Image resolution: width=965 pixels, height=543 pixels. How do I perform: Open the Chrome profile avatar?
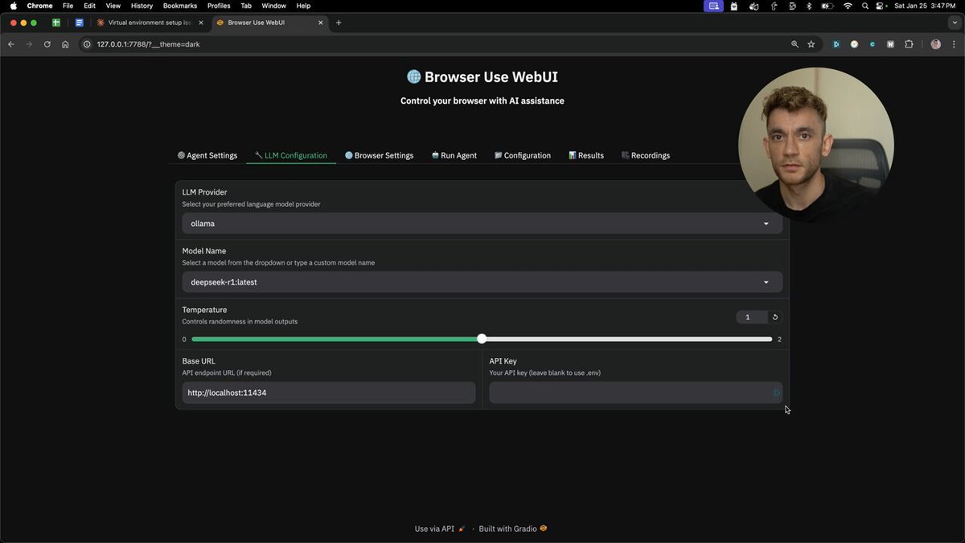tap(935, 44)
